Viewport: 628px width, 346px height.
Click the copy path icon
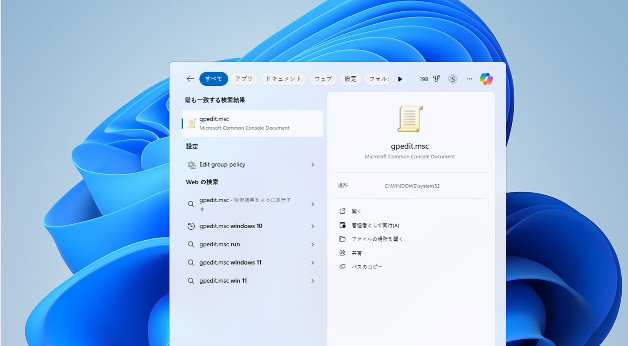(342, 267)
